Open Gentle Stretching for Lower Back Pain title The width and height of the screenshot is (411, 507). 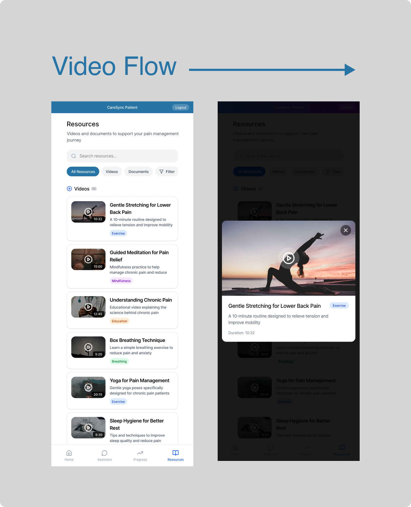(x=140, y=208)
